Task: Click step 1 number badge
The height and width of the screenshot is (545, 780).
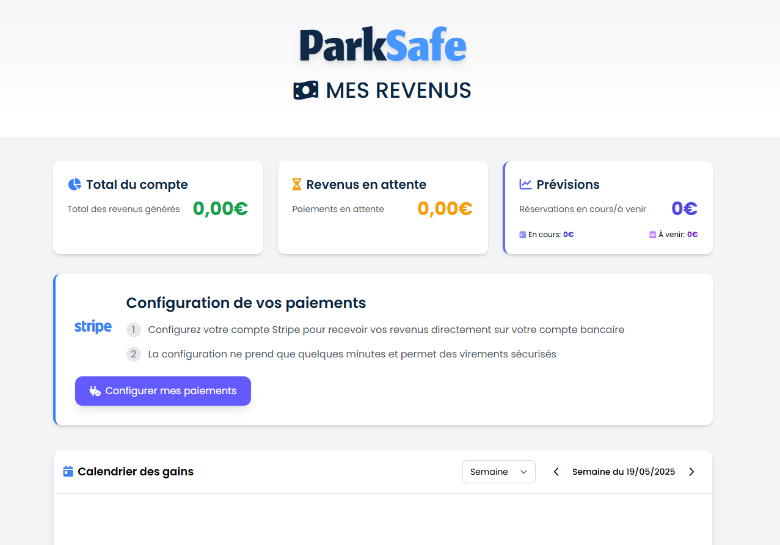Action: click(x=134, y=330)
